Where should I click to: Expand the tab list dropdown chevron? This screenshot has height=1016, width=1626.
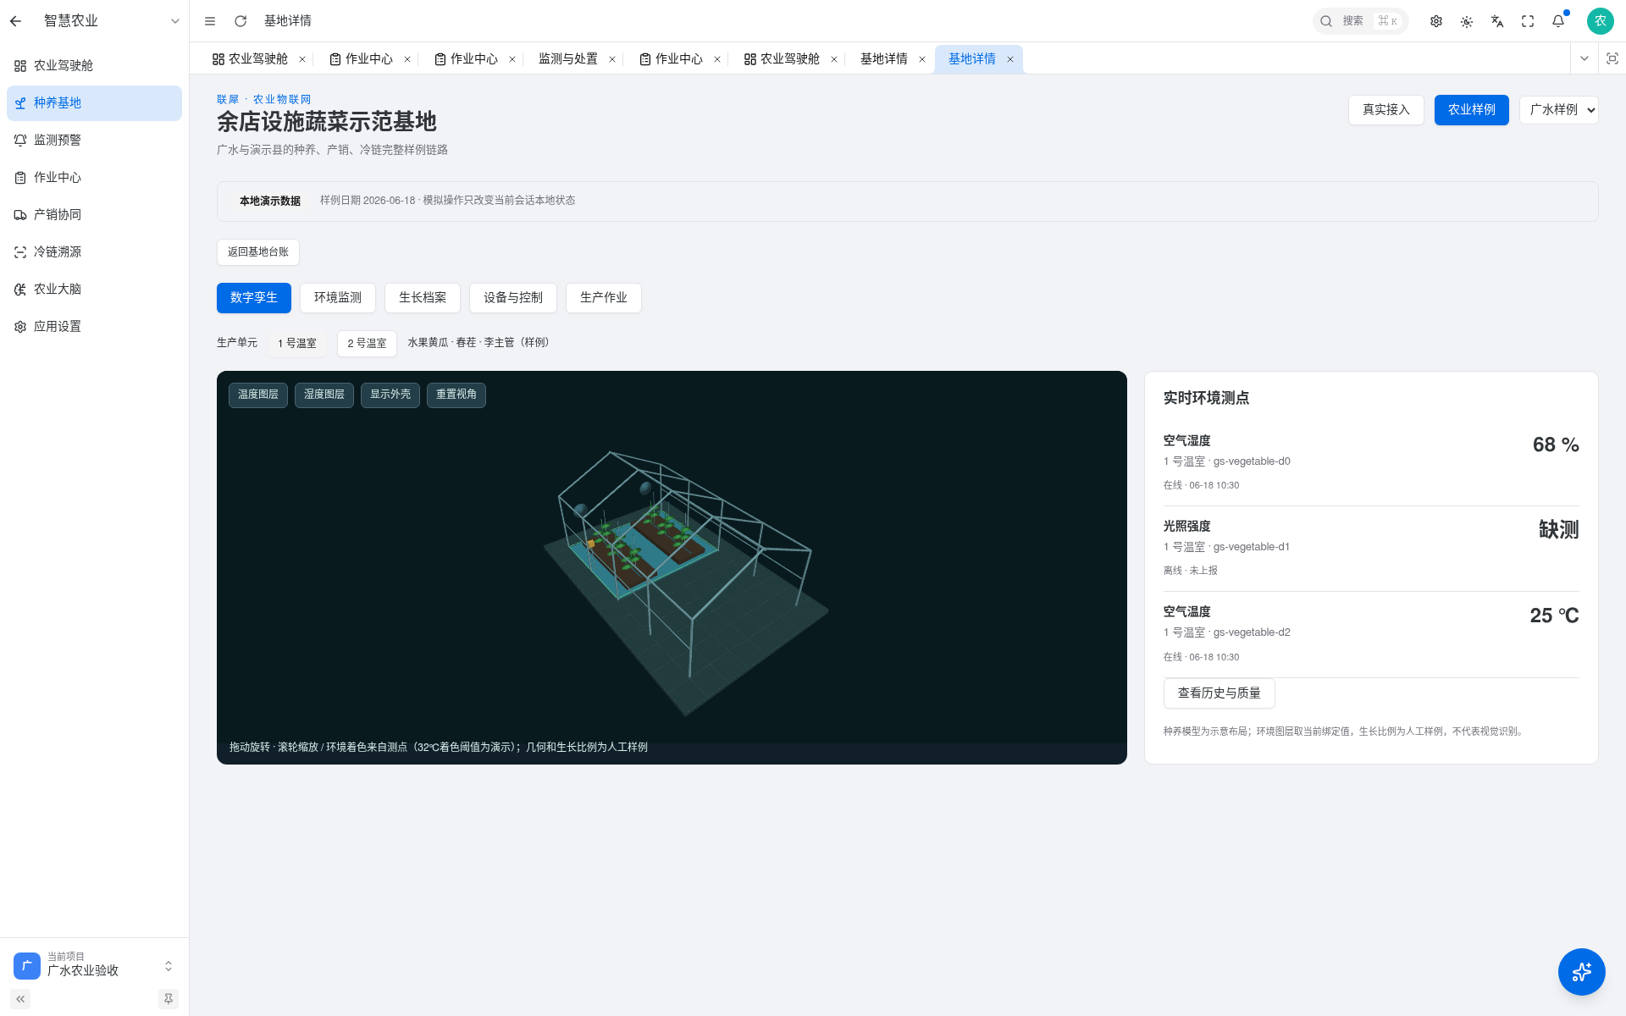coord(1585,58)
